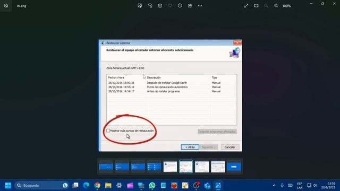This screenshot has width=340, height=191.
Task: Open the purple clapperboard taskbar app
Action: (x=130, y=185)
